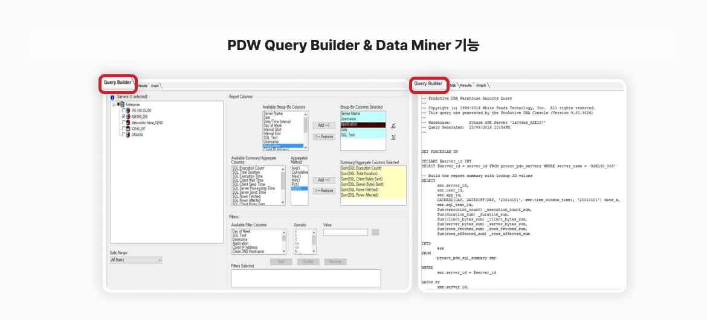Click the Enterprise group server icon
The height and width of the screenshot is (320, 707).
click(122, 104)
